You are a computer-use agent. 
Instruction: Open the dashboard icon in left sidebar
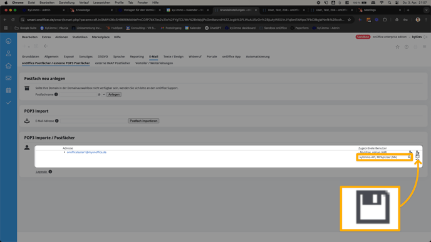pyautogui.click(x=9, y=41)
